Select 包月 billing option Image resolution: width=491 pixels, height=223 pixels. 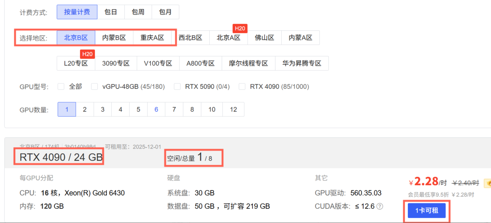[x=165, y=12]
